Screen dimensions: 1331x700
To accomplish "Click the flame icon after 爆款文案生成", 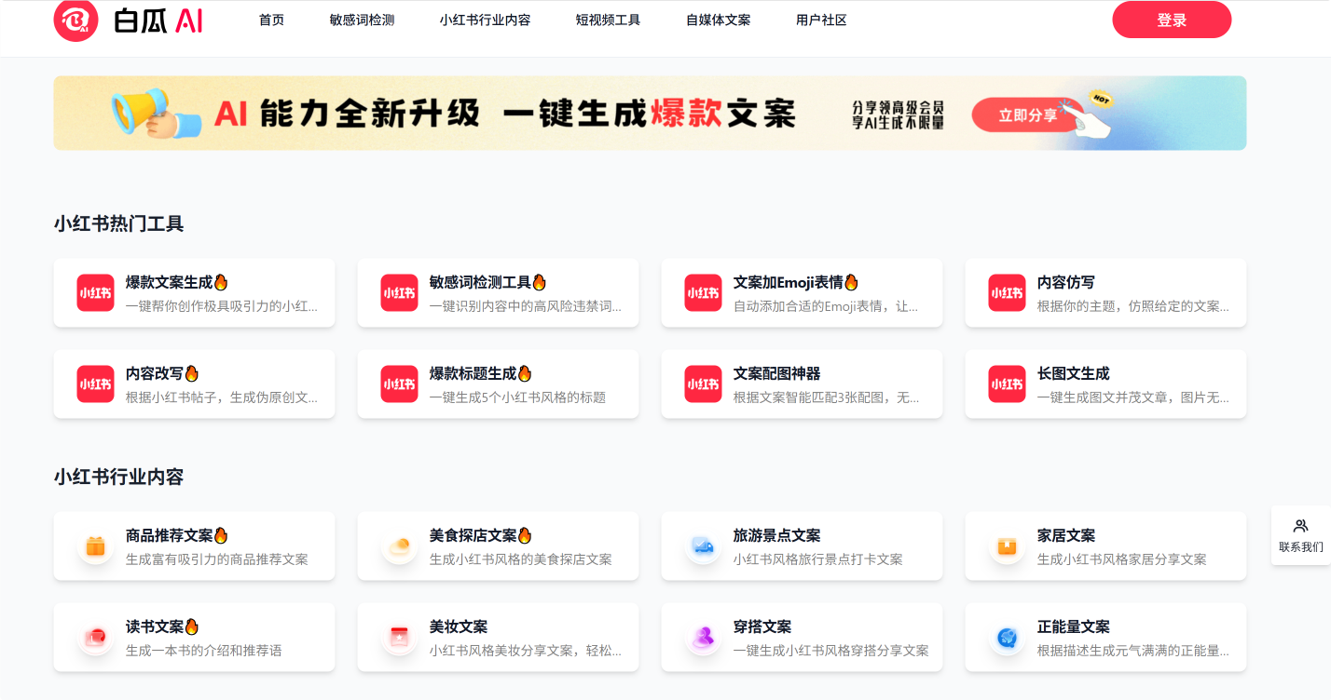I will pos(221,282).
